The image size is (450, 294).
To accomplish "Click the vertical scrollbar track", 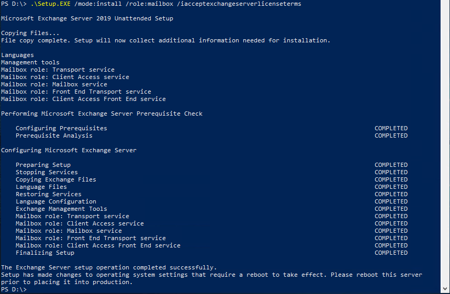I will tap(445, 142).
